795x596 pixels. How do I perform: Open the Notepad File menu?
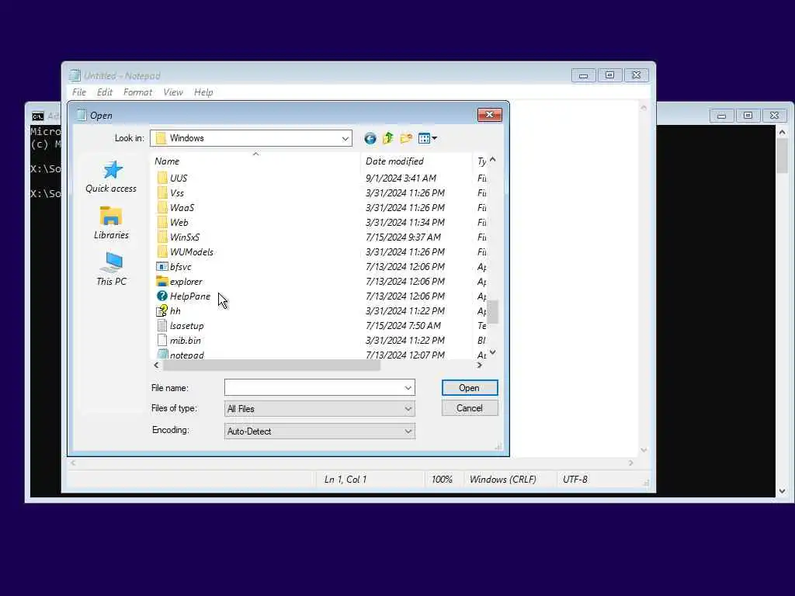click(79, 92)
